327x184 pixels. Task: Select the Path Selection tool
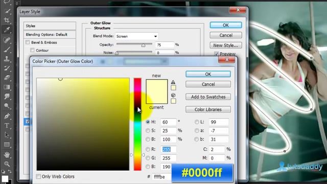point(7,135)
